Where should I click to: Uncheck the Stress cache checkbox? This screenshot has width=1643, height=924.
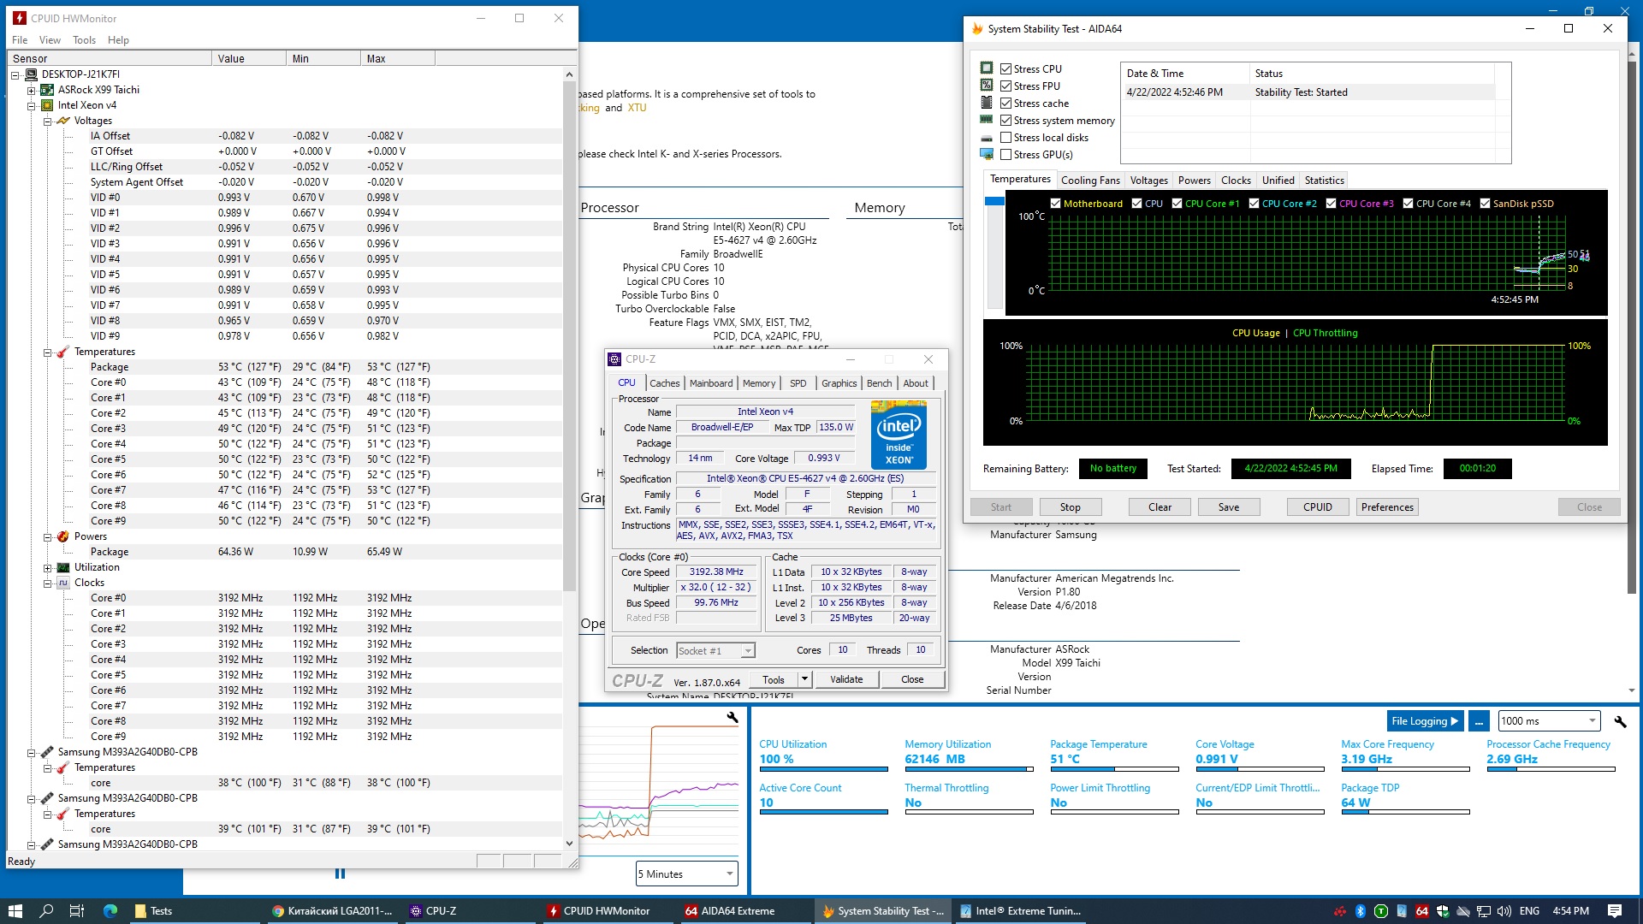click(1006, 104)
